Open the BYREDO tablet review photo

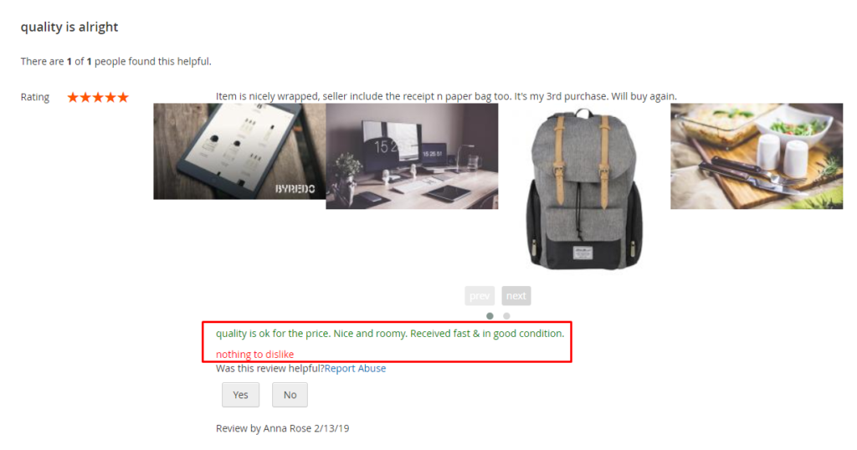pos(239,151)
